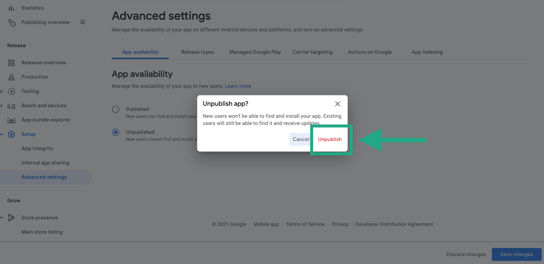
Task: Expand the Reach and devices arrow
Action: 2,106
